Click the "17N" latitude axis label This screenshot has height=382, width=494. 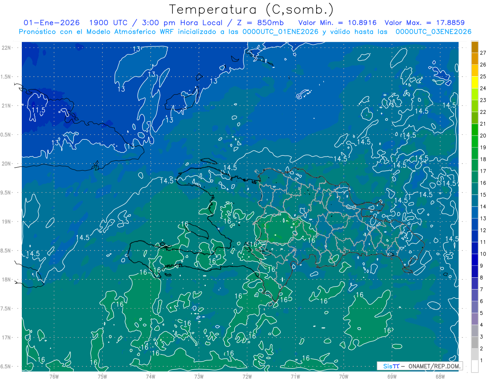pyautogui.click(x=7, y=337)
